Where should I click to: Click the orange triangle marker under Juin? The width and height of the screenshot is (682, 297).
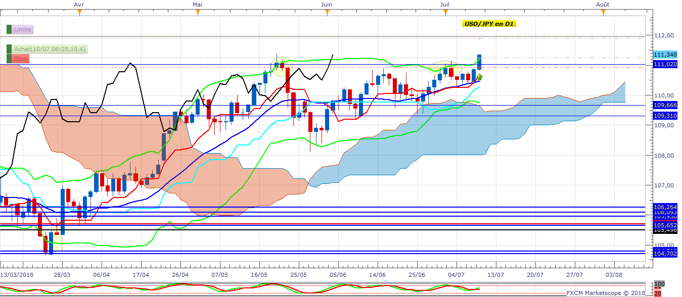327,13
